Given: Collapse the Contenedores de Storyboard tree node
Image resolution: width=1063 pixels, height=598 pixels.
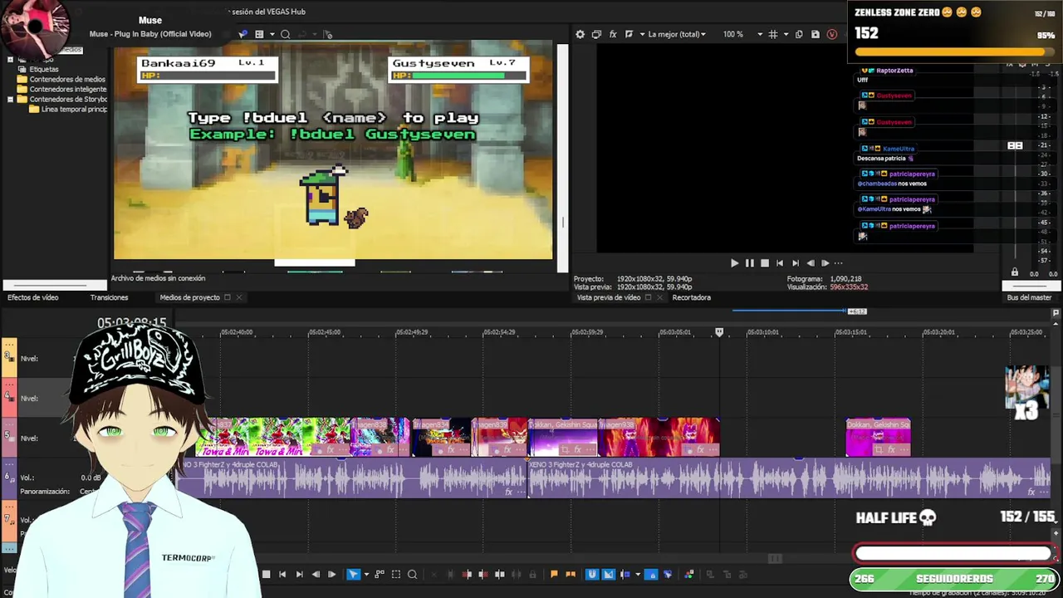Looking at the screenshot, I should coord(10,99).
